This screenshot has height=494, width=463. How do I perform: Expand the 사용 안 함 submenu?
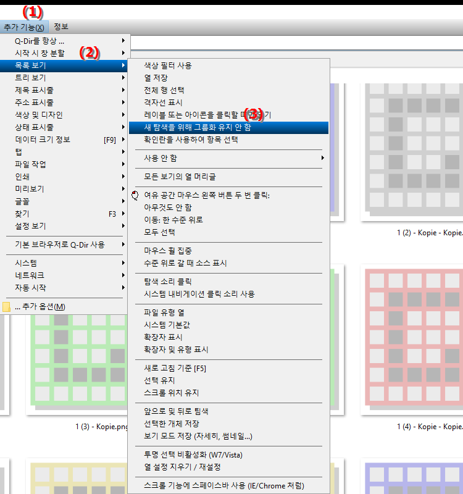tap(228, 158)
